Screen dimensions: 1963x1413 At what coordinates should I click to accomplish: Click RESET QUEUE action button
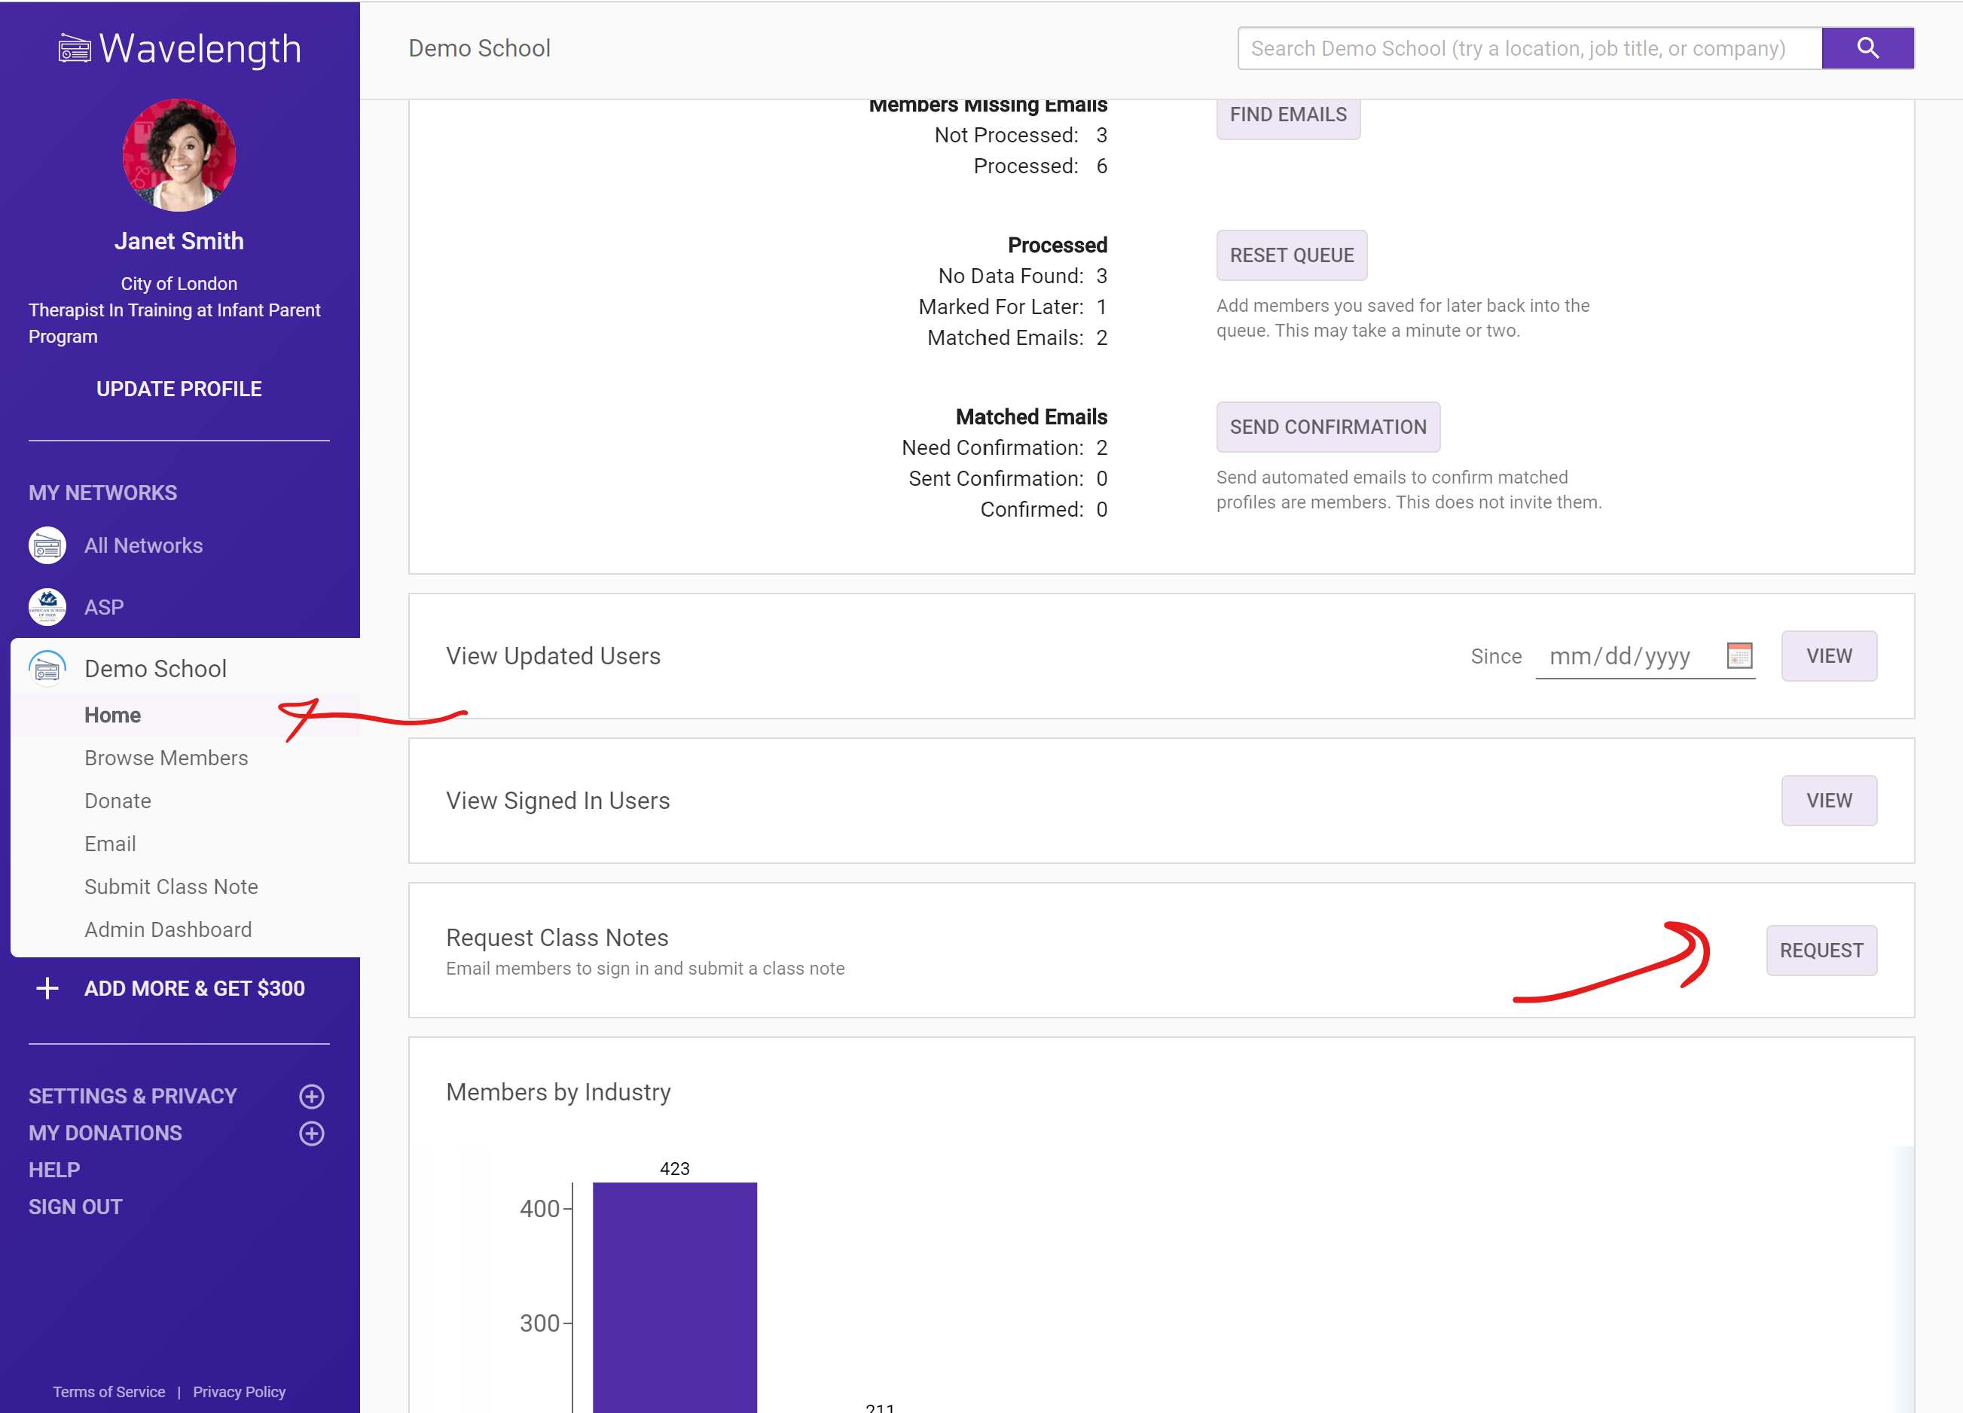pos(1291,255)
